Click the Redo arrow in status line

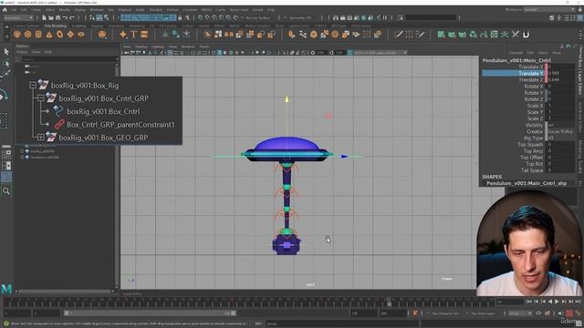[x=72, y=17]
